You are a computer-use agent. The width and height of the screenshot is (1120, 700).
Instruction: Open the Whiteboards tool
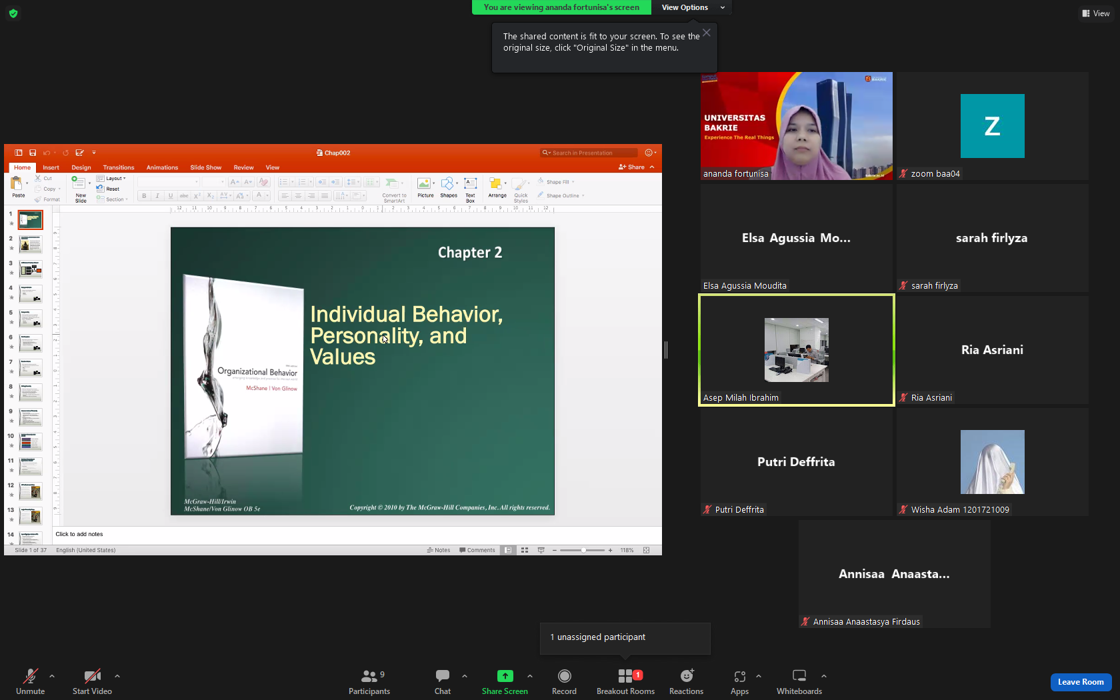point(799,682)
